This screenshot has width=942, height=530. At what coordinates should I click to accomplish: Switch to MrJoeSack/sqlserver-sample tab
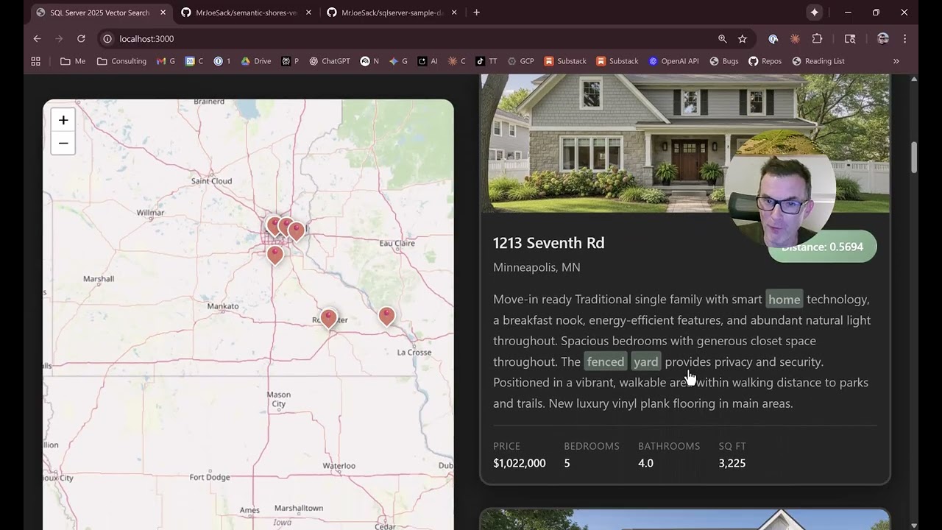[392, 13]
